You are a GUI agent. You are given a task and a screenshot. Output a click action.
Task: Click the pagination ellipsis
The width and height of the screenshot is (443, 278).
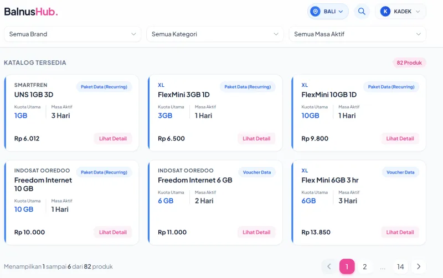383,267
